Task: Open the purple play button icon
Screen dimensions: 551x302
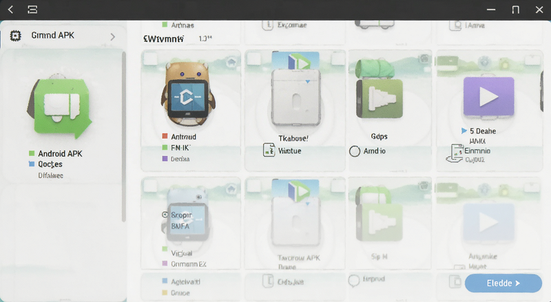Action: (489, 97)
